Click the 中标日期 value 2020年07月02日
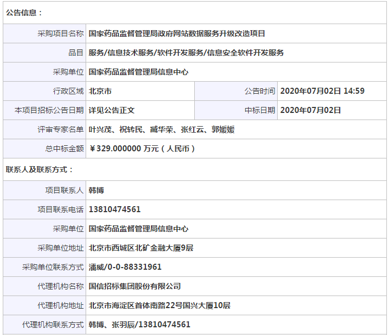Screen dimensions: 388x335 pyautogui.click(x=310, y=110)
